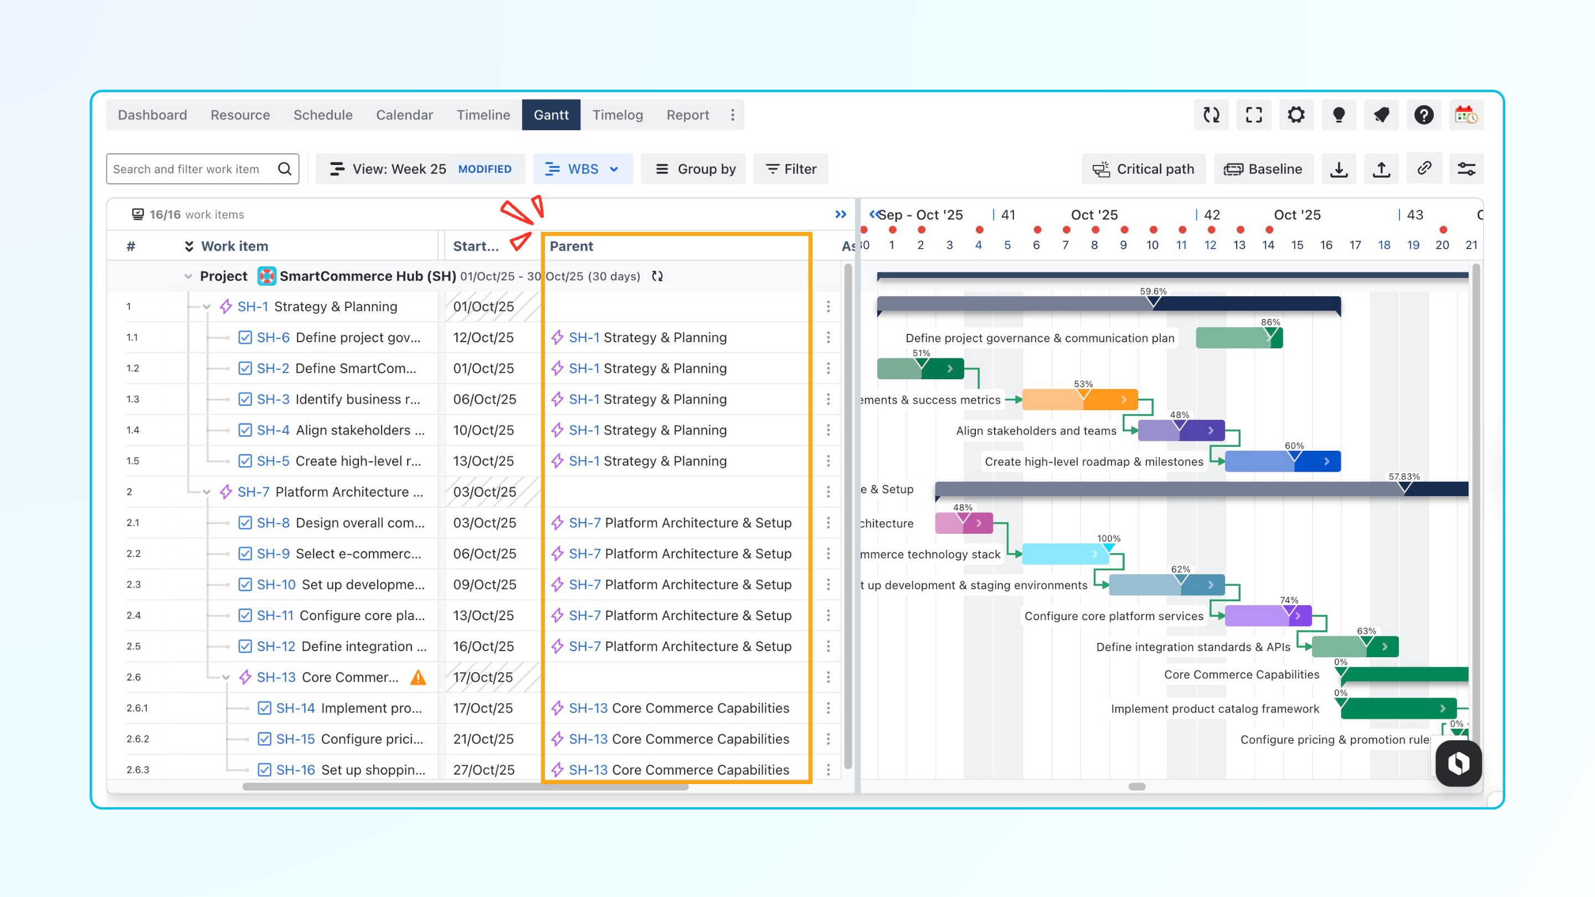Collapse the SH-13 Core Commerce row
The height and width of the screenshot is (897, 1595).
point(226,677)
